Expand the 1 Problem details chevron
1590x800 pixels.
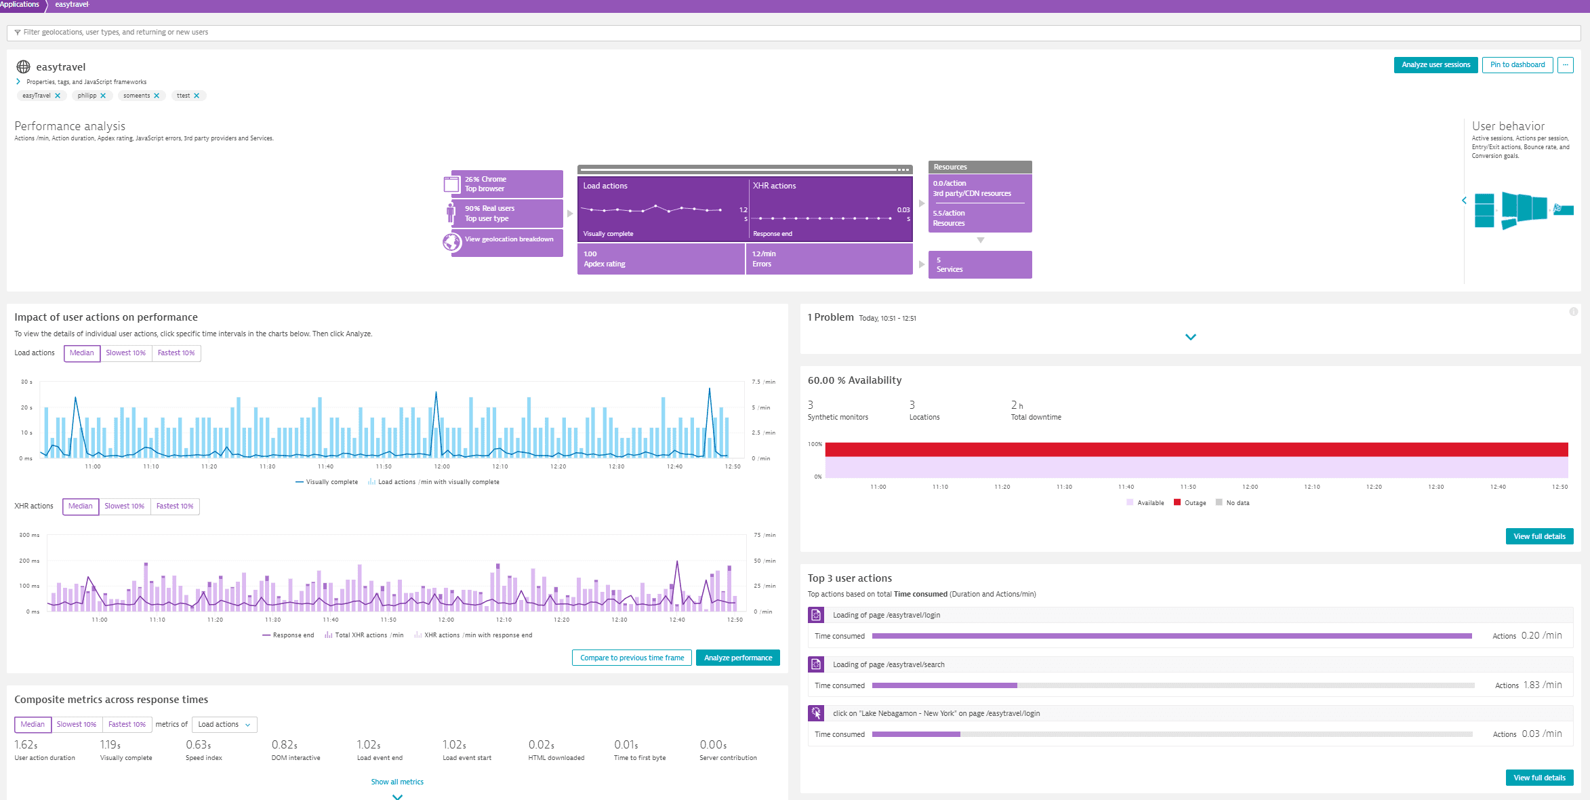click(x=1190, y=336)
